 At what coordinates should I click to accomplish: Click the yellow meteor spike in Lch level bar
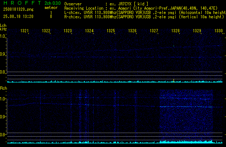174,81
